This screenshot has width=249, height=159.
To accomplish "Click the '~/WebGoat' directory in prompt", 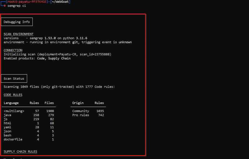I will [x=60, y=2].
